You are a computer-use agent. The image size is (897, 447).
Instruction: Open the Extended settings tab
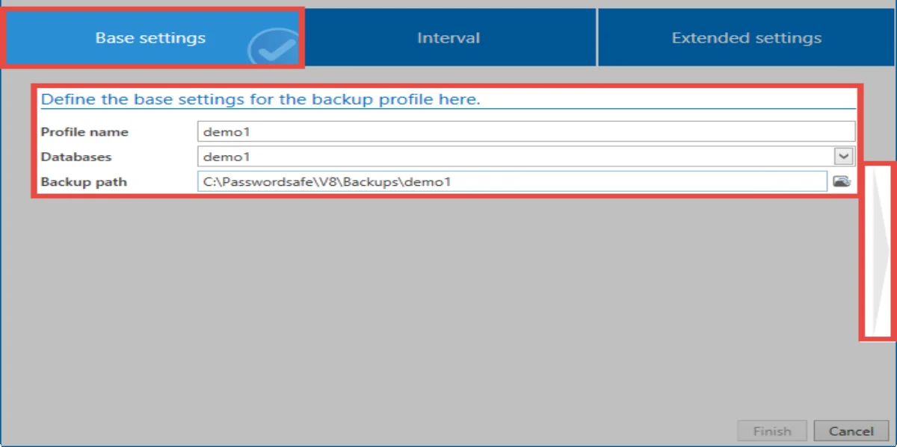pyautogui.click(x=746, y=38)
